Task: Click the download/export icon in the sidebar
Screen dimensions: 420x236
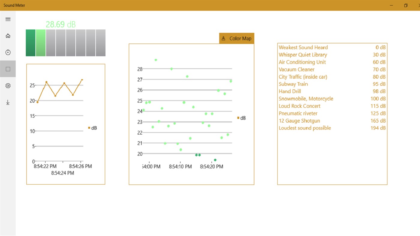Action: coord(8,102)
